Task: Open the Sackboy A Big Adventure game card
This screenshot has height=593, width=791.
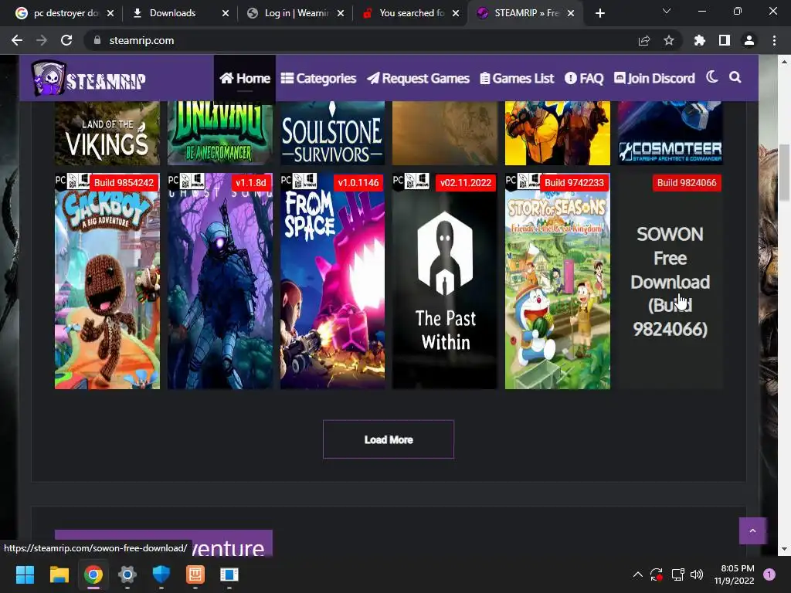Action: (107, 281)
